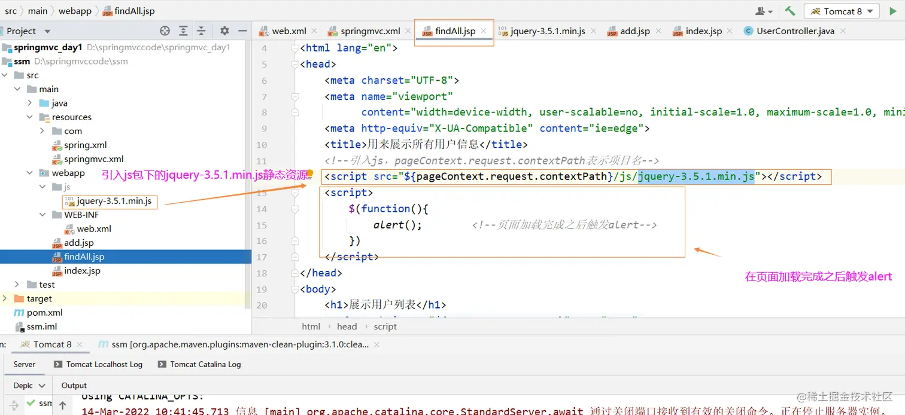Click the Expand All icon in Project panel
The height and width of the screenshot is (415, 905).
pyautogui.click(x=183, y=31)
